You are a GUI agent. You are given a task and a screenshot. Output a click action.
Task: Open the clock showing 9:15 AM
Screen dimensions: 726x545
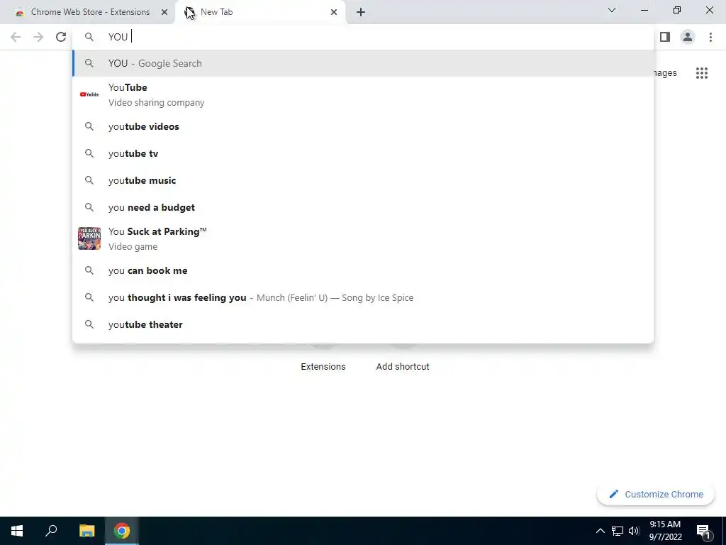pos(665,531)
